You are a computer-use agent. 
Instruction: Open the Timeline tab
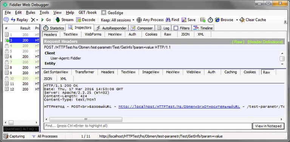pos(203,28)
